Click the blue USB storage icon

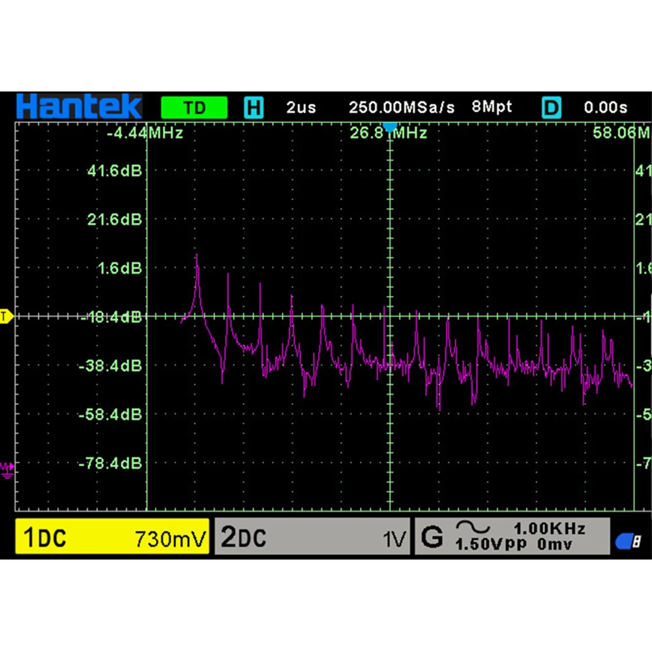[628, 541]
